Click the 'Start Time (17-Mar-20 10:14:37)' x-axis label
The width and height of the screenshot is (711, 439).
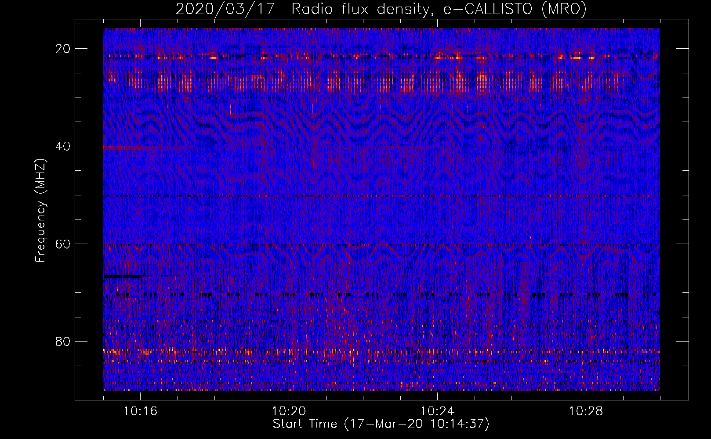[381, 424]
